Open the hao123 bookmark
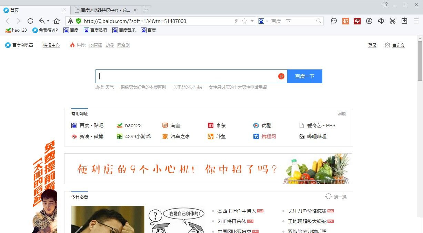This screenshot has height=233, width=423. pyautogui.click(x=16, y=30)
